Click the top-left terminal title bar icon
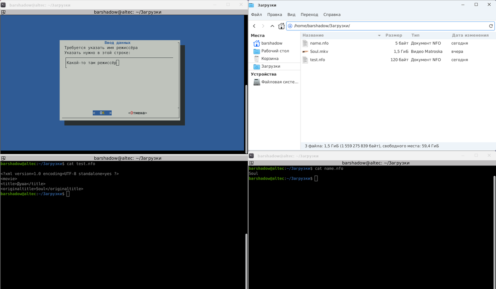496x289 pixels. pos(4,5)
